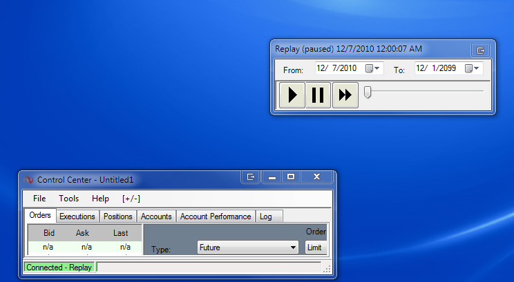This screenshot has height=282, width=514.
Task: Pause the replay
Action: coord(318,95)
